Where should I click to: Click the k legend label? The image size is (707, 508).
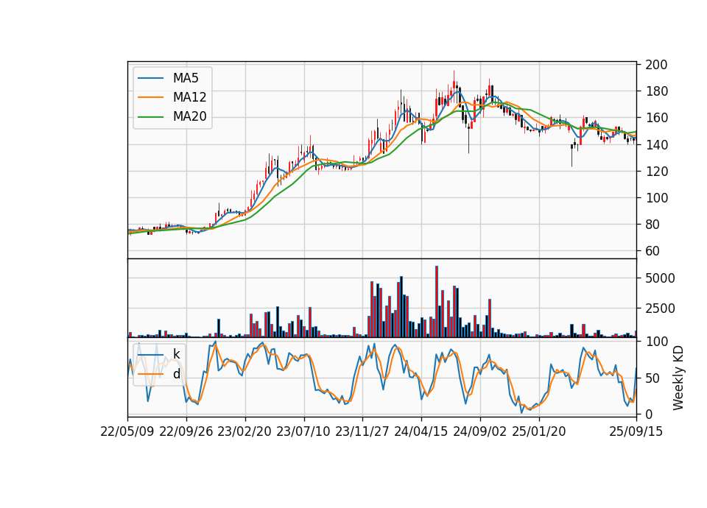tap(176, 354)
